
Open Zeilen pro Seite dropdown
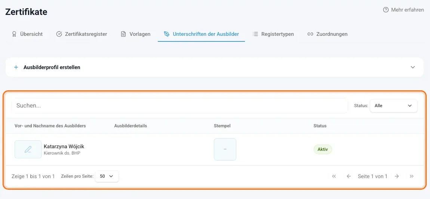click(x=107, y=176)
